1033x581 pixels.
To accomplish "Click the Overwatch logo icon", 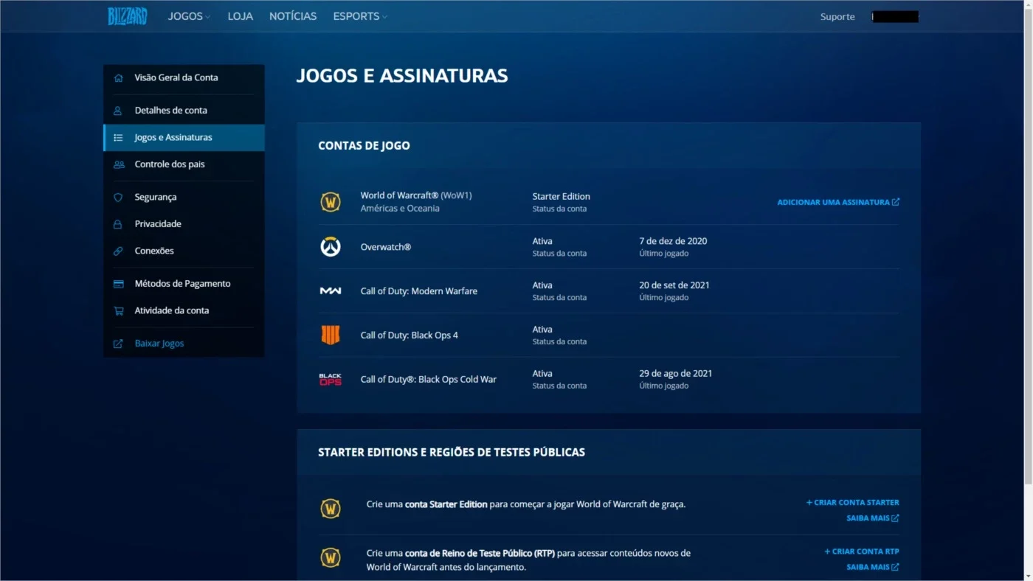I will pyautogui.click(x=330, y=247).
